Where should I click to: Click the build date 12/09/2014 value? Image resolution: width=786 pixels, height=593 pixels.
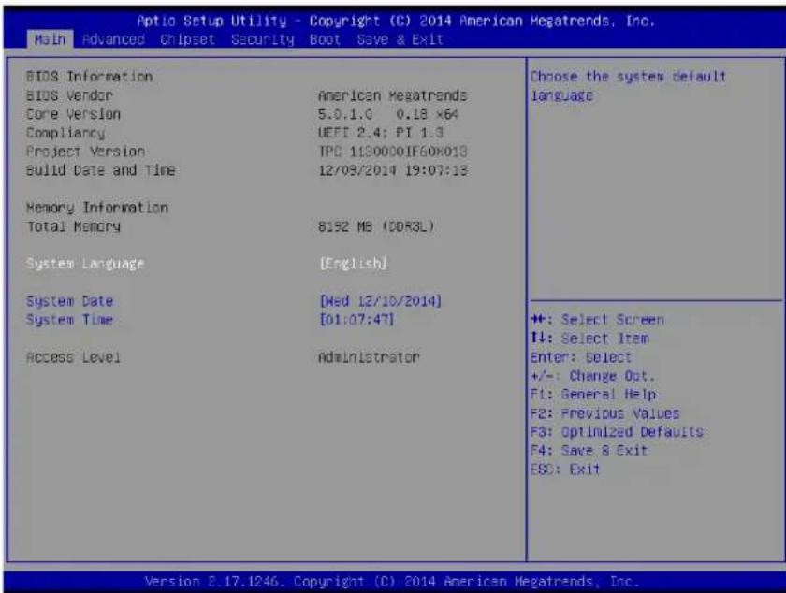pos(392,170)
